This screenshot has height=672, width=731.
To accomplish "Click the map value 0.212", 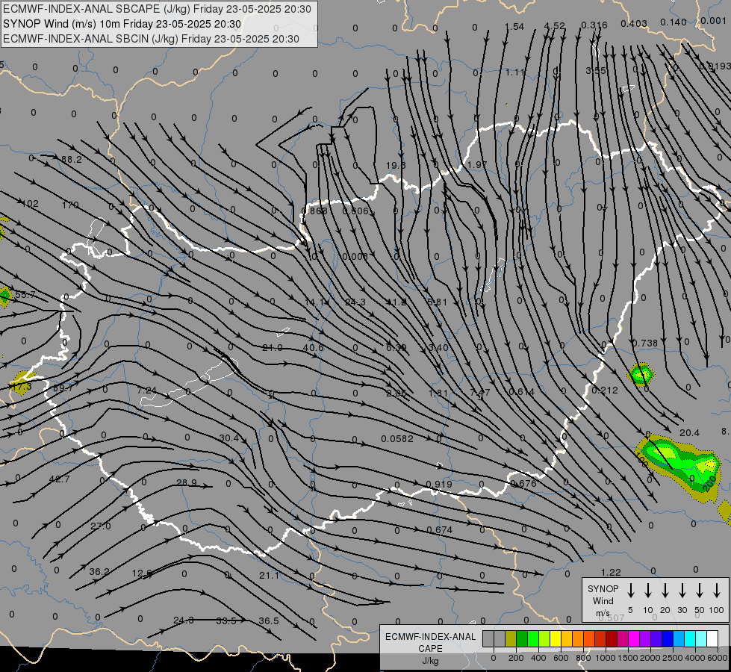I will tap(605, 390).
